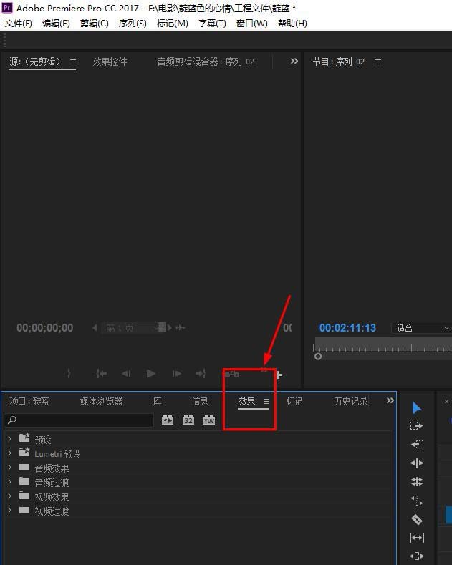452x565 pixels.
Task: Click the Mark In brace button
Action: click(x=69, y=373)
